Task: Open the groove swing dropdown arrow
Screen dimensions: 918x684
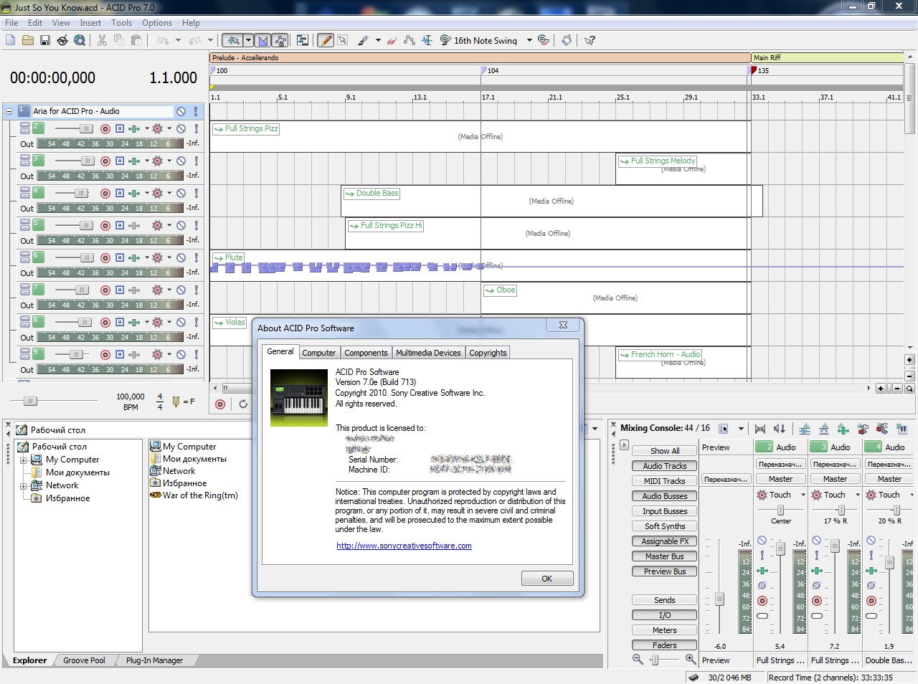Action: point(529,40)
